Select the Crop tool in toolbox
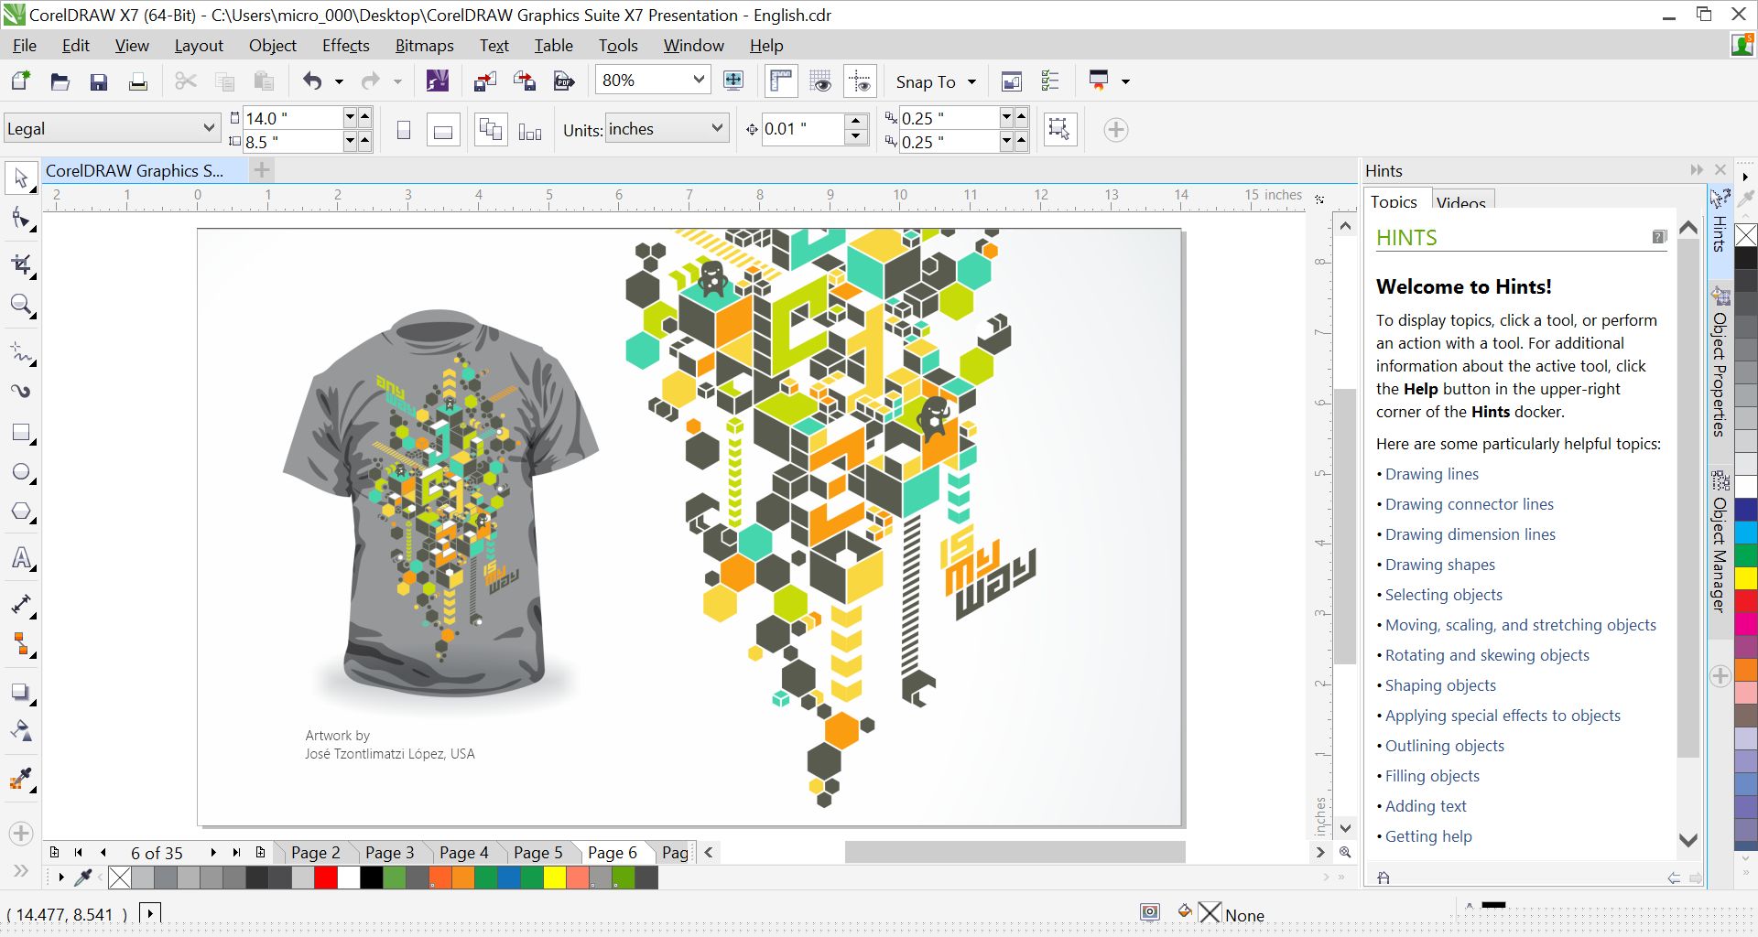Screen dimensions: 1758x937 click(21, 265)
